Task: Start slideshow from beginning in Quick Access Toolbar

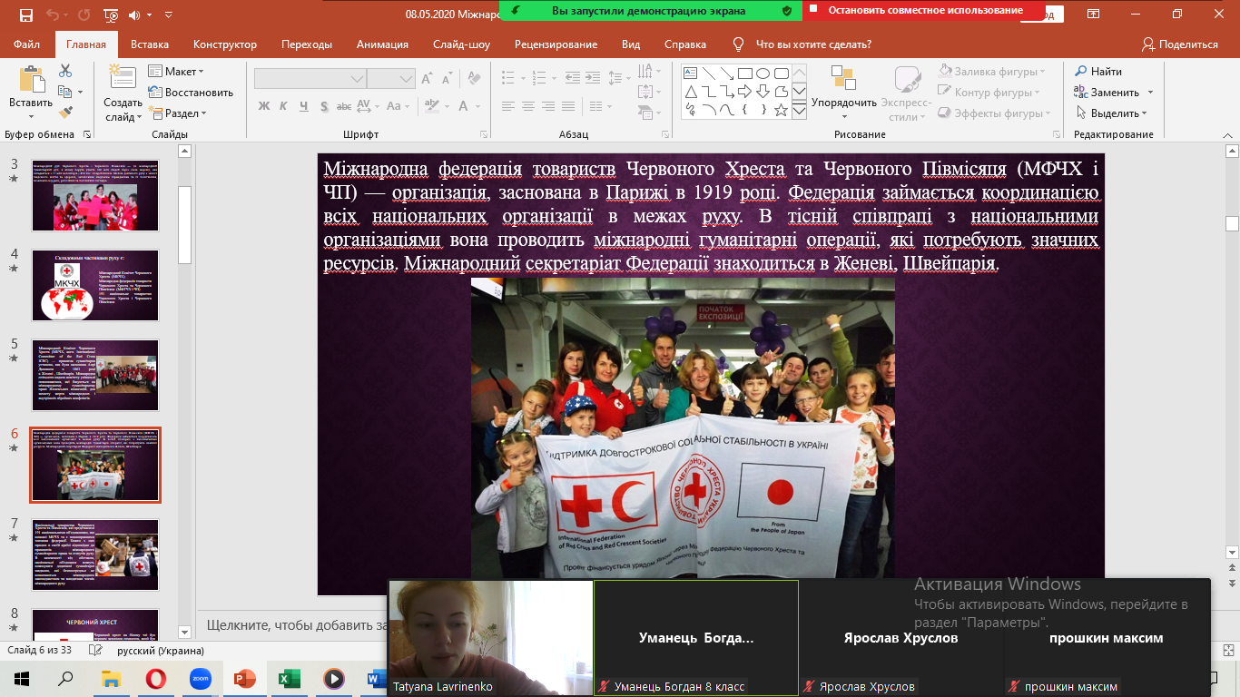Action: [110, 15]
